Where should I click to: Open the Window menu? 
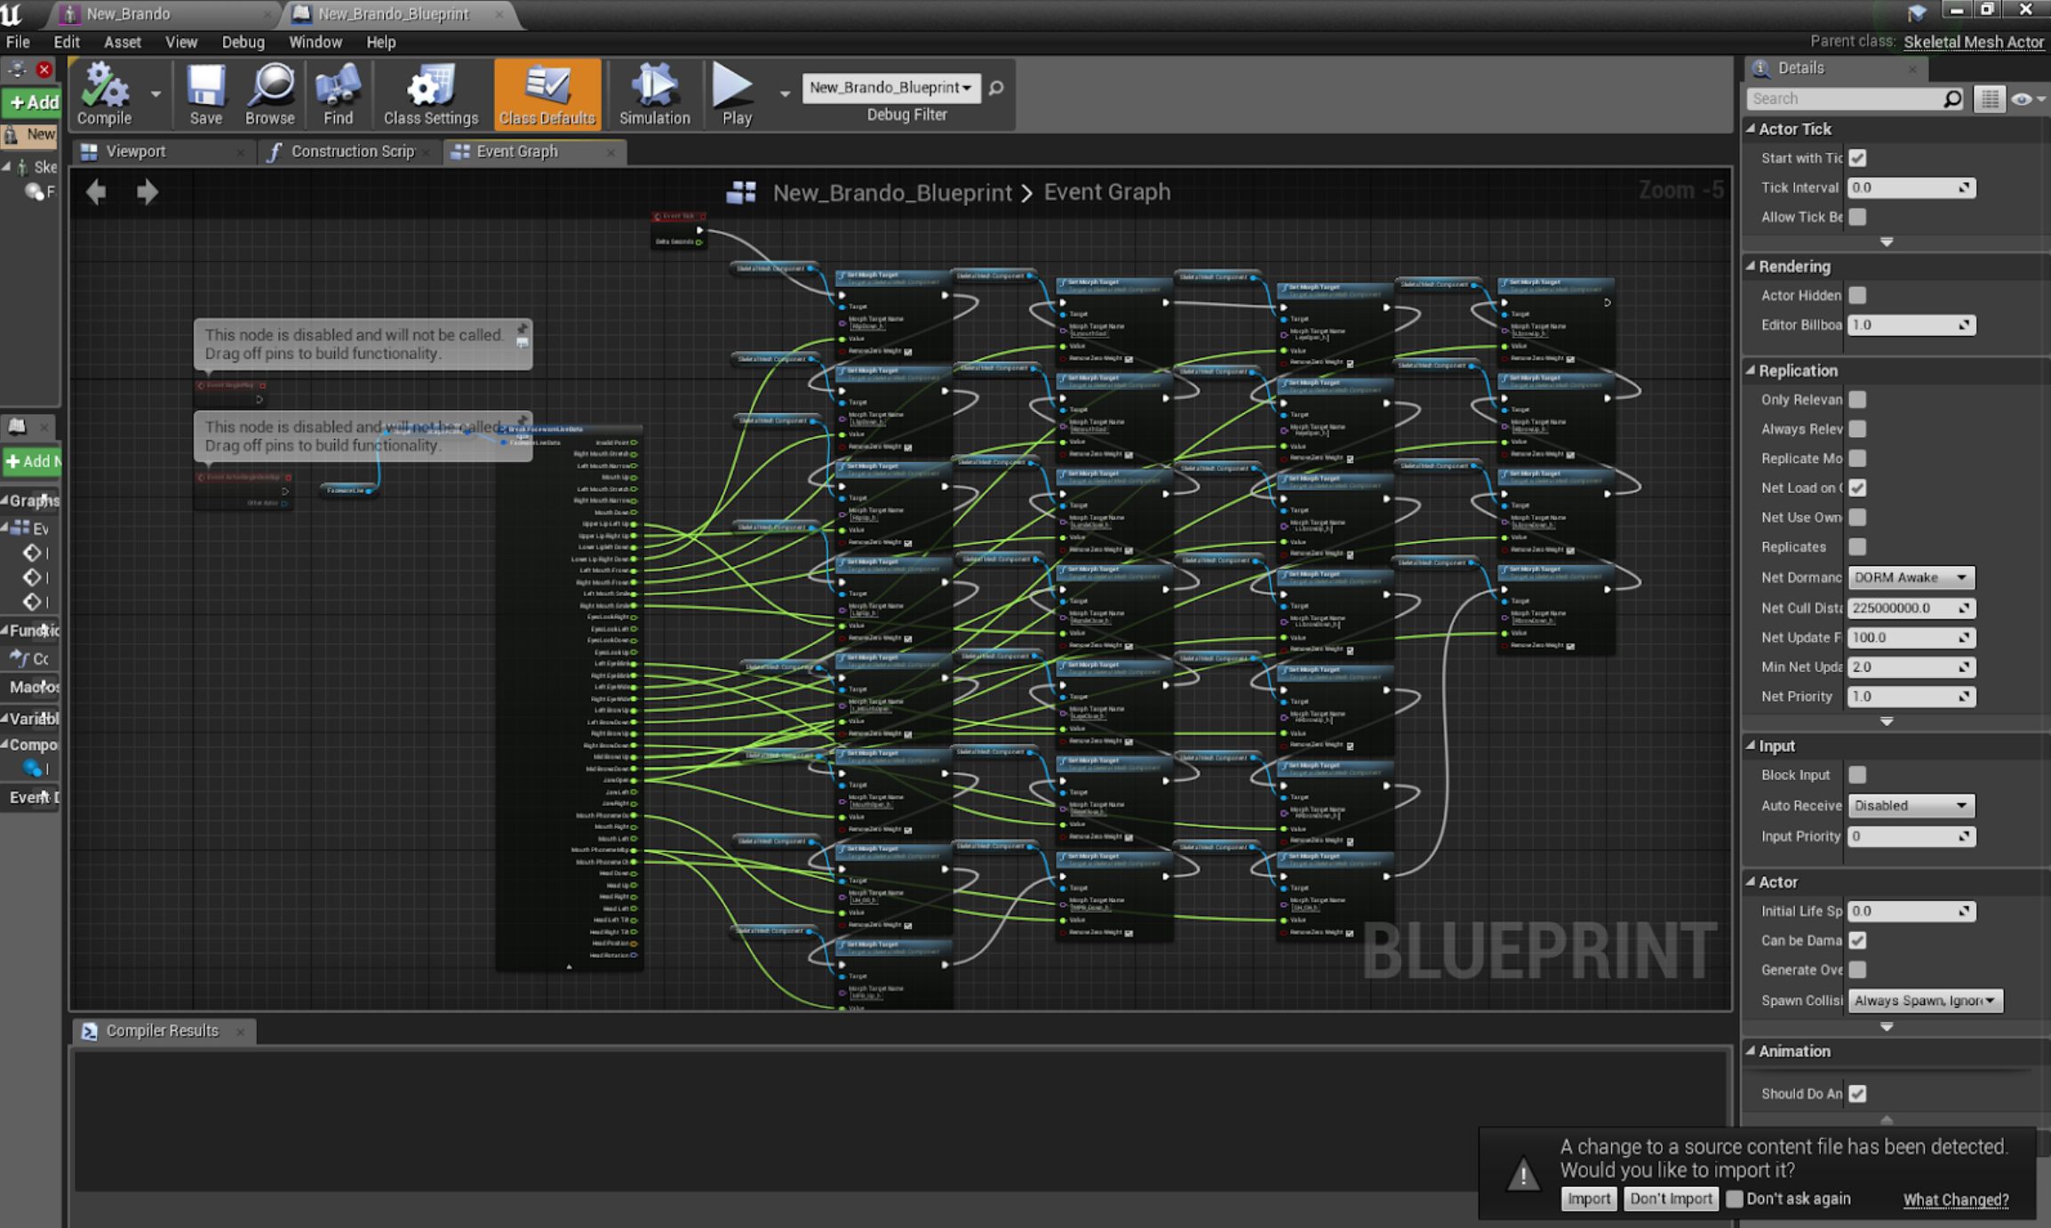point(315,42)
